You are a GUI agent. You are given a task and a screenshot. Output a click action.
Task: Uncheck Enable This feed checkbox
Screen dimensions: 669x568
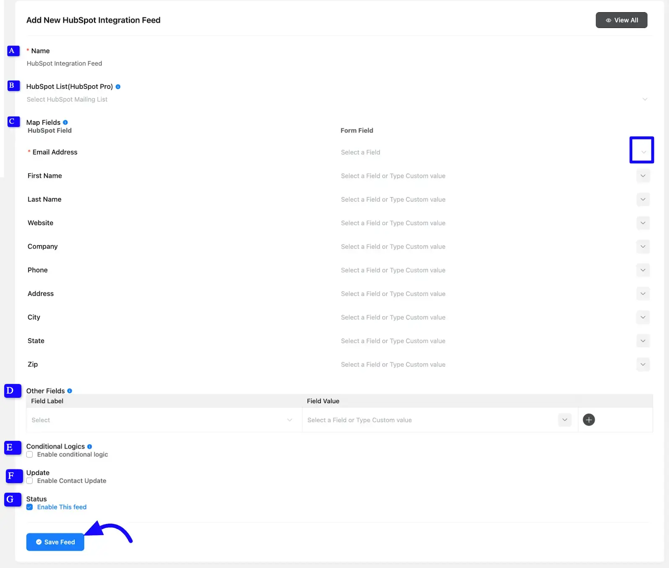pos(30,507)
